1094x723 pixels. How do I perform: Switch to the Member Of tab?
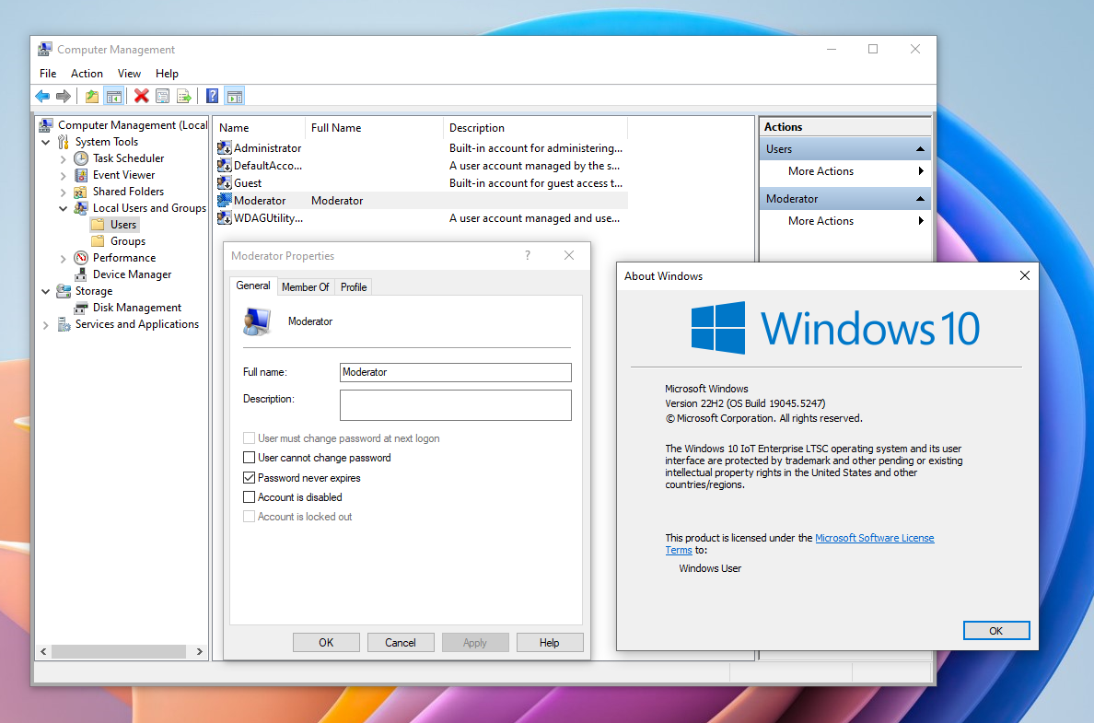click(305, 286)
